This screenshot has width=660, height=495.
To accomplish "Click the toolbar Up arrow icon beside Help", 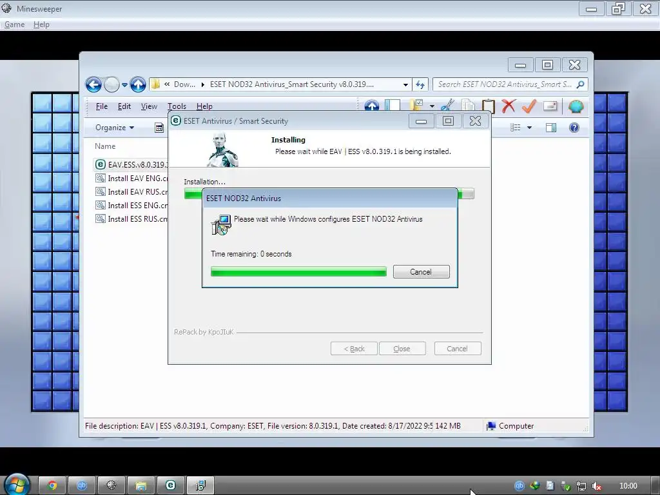I will point(372,105).
